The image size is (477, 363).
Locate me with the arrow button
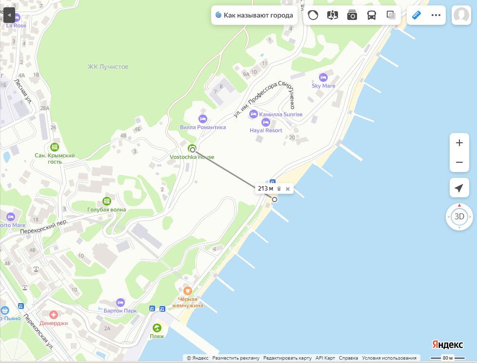tap(459, 188)
